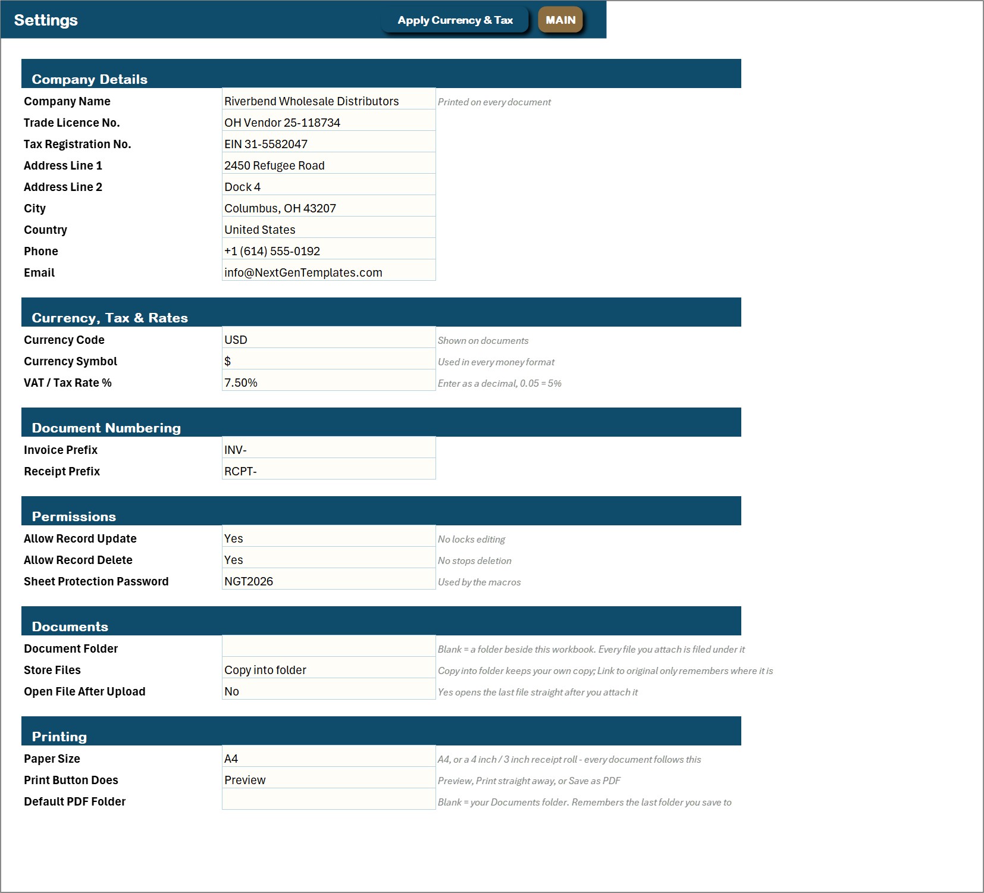
Task: Select the Company Name field value
Action: coord(328,99)
